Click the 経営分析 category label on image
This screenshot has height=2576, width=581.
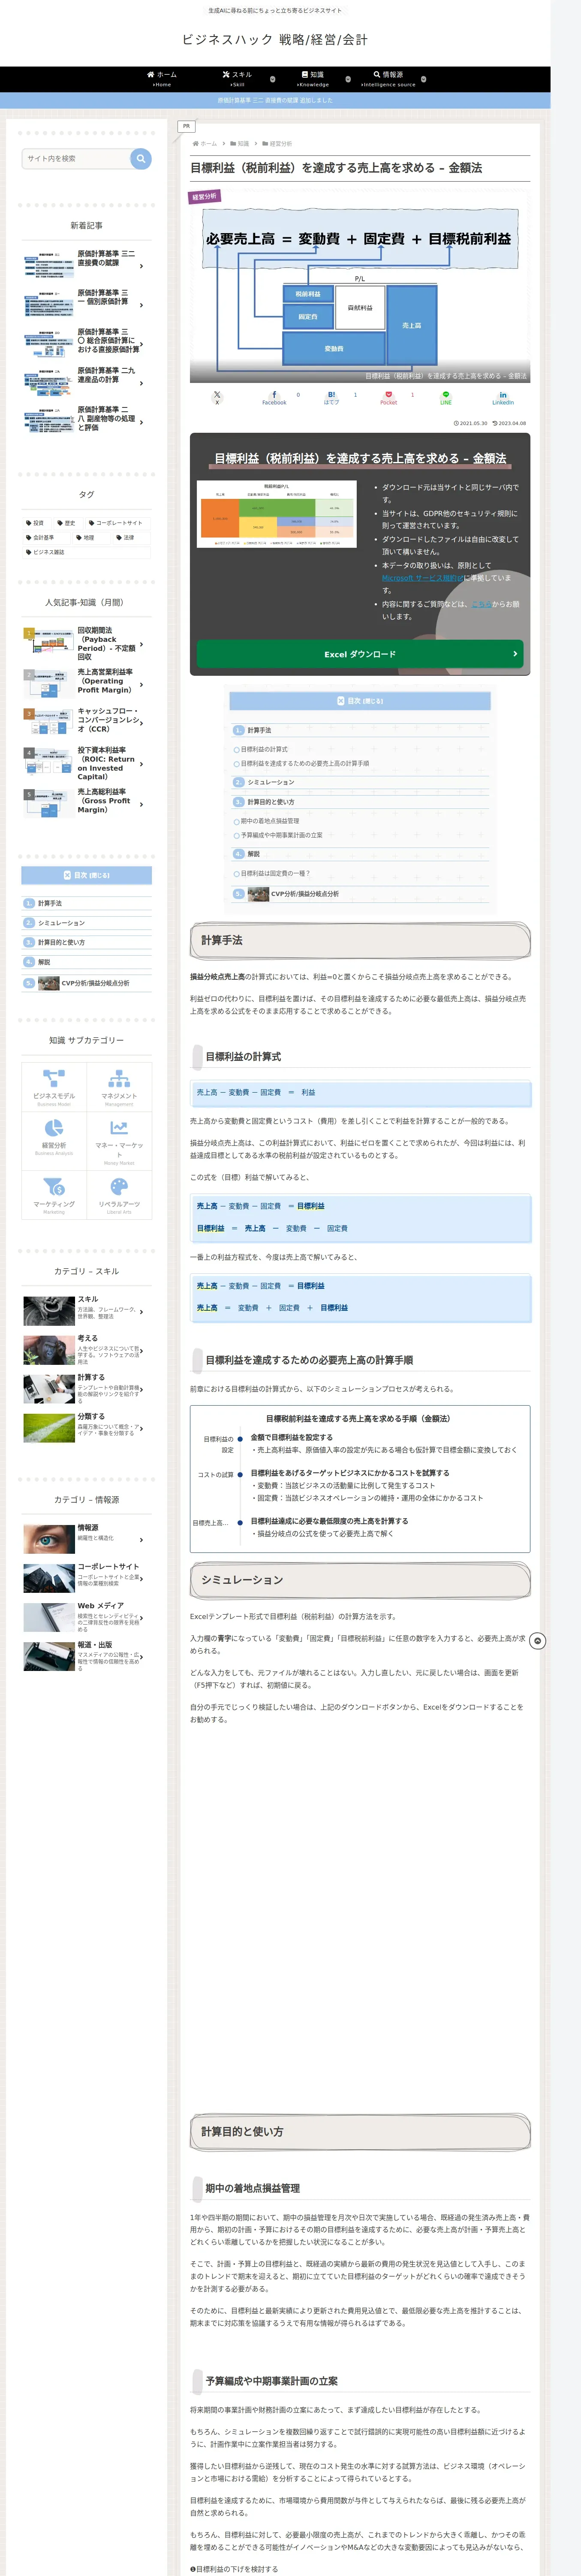tap(205, 197)
